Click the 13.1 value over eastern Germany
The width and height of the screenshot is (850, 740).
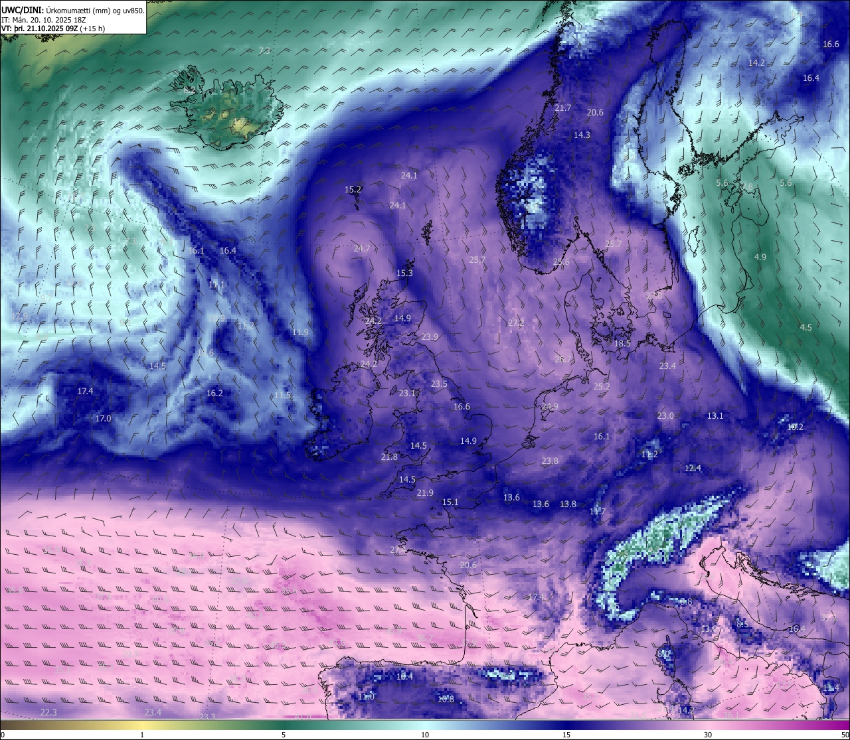click(715, 415)
